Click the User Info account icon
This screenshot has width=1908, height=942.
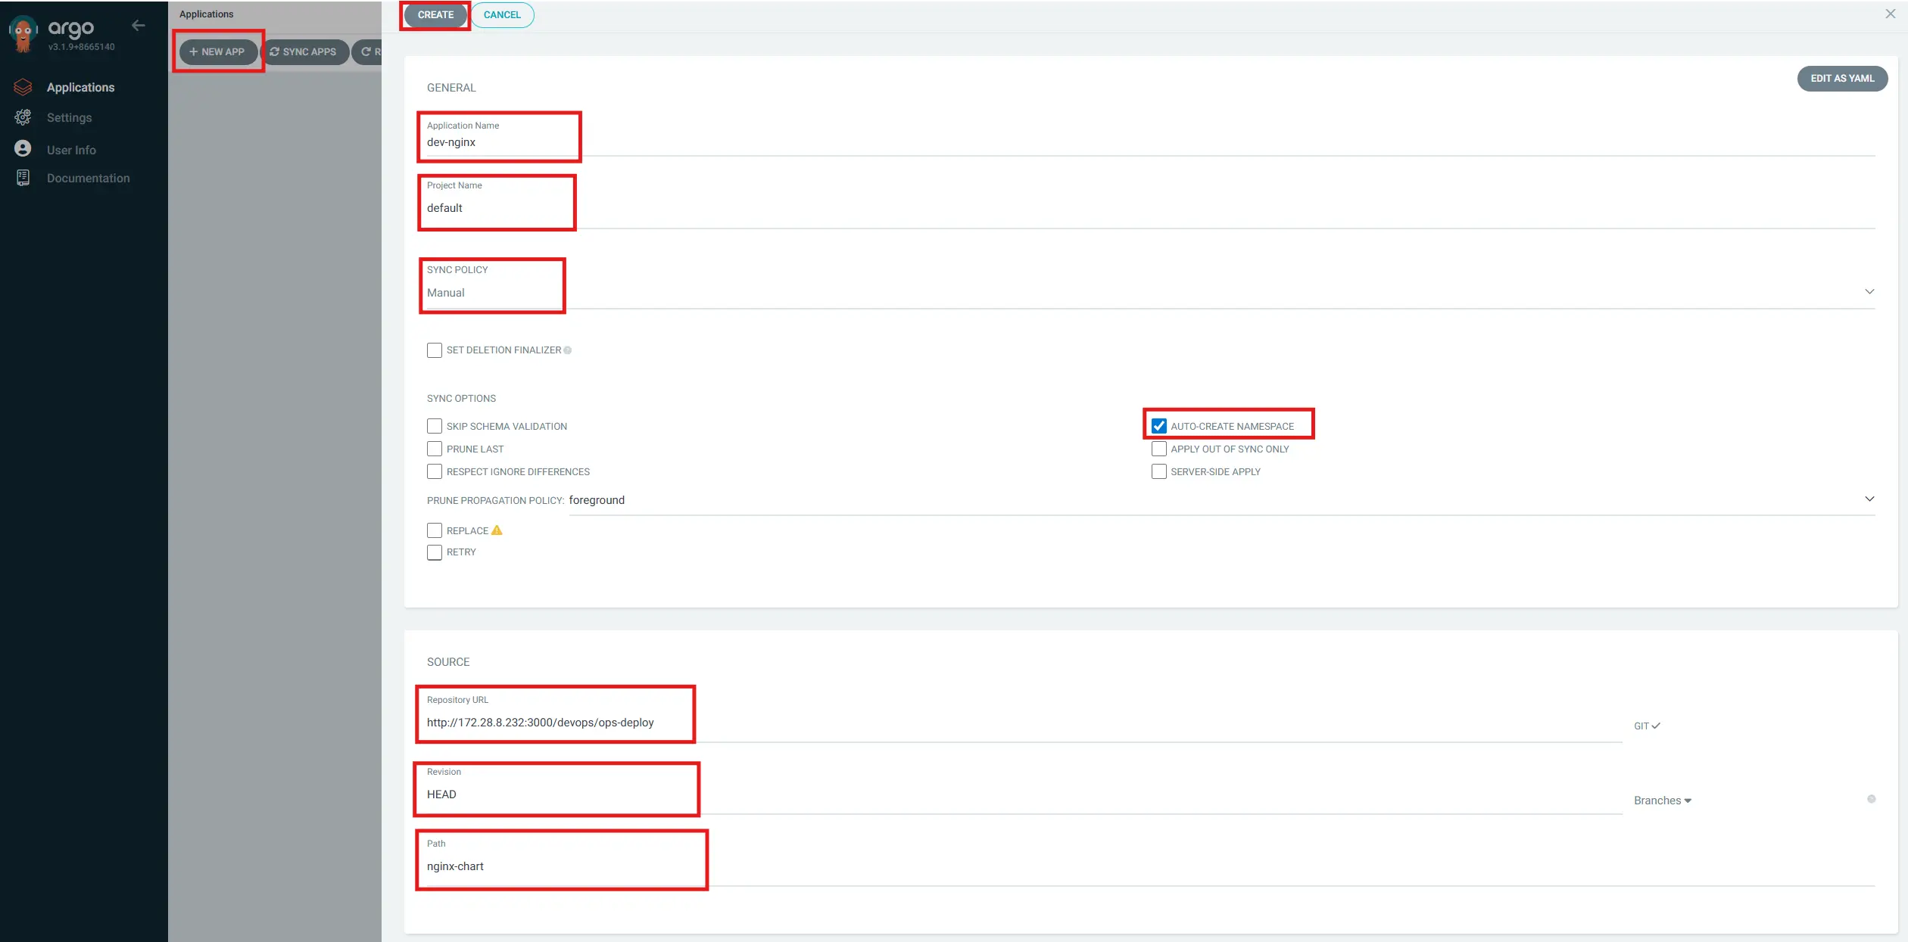pyautogui.click(x=22, y=148)
